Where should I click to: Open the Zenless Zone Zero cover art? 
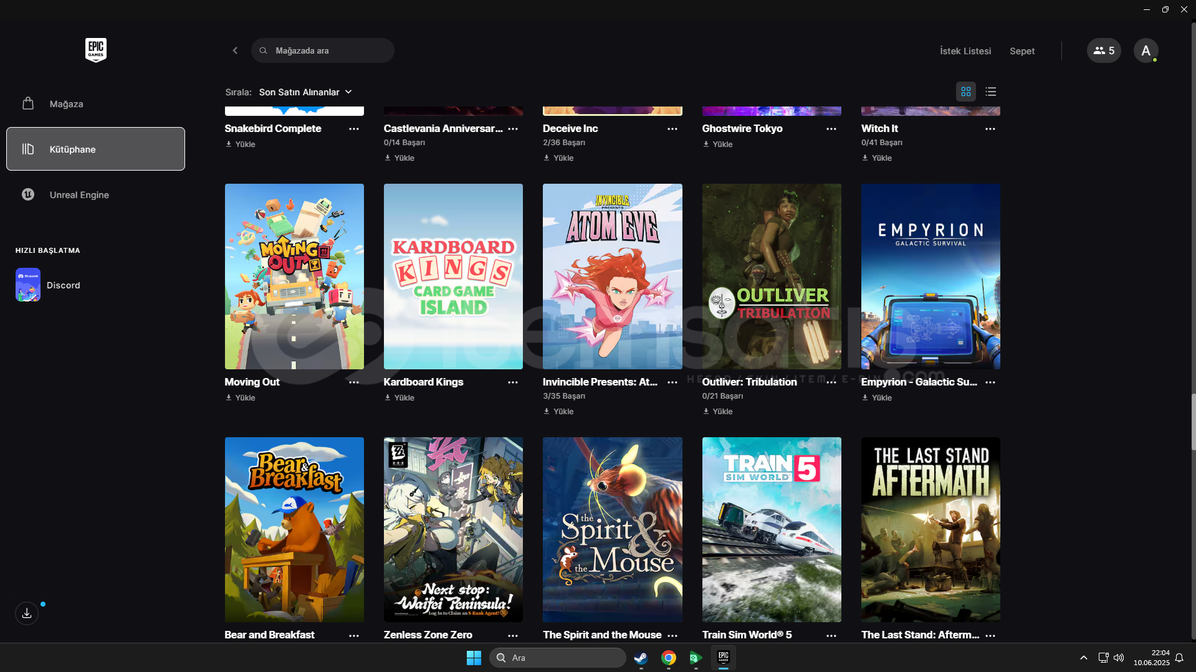[x=453, y=529]
